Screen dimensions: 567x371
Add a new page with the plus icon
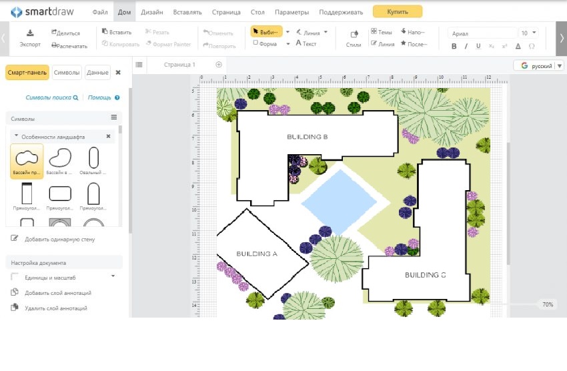coord(218,65)
